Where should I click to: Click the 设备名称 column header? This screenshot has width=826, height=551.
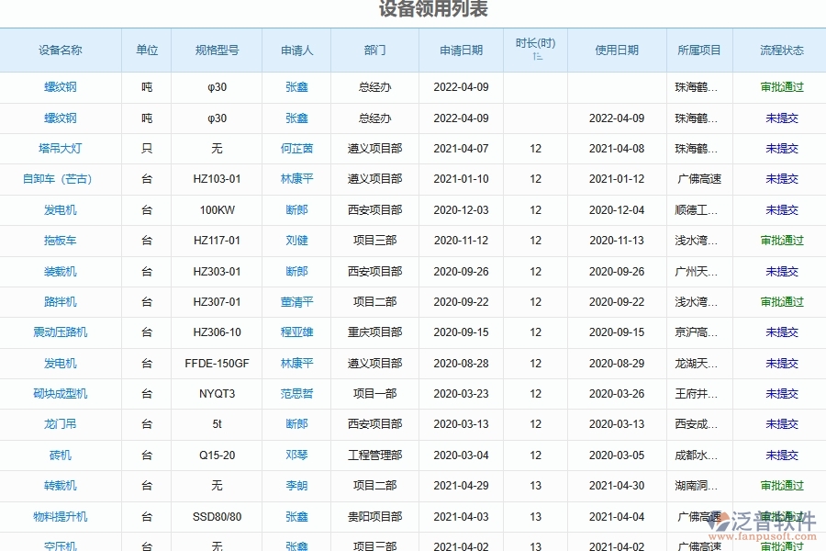[61, 51]
